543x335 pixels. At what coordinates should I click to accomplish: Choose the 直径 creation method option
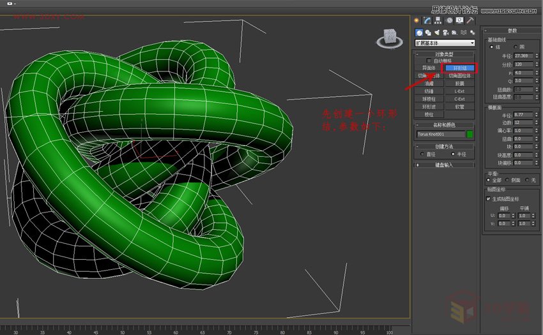422,154
